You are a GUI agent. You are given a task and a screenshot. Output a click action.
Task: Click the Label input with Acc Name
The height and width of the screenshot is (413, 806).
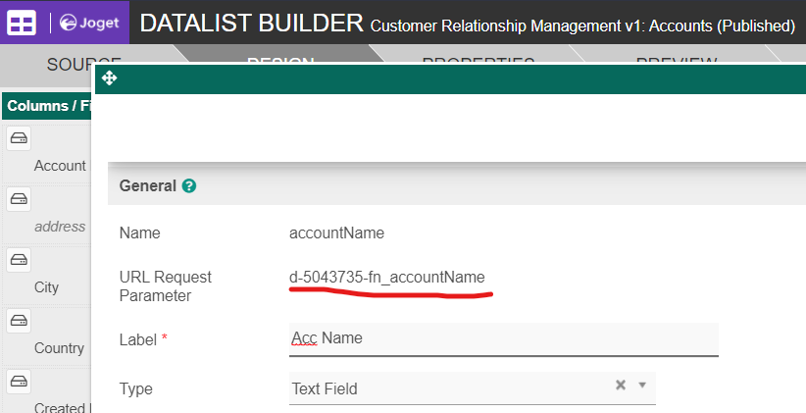[504, 338]
